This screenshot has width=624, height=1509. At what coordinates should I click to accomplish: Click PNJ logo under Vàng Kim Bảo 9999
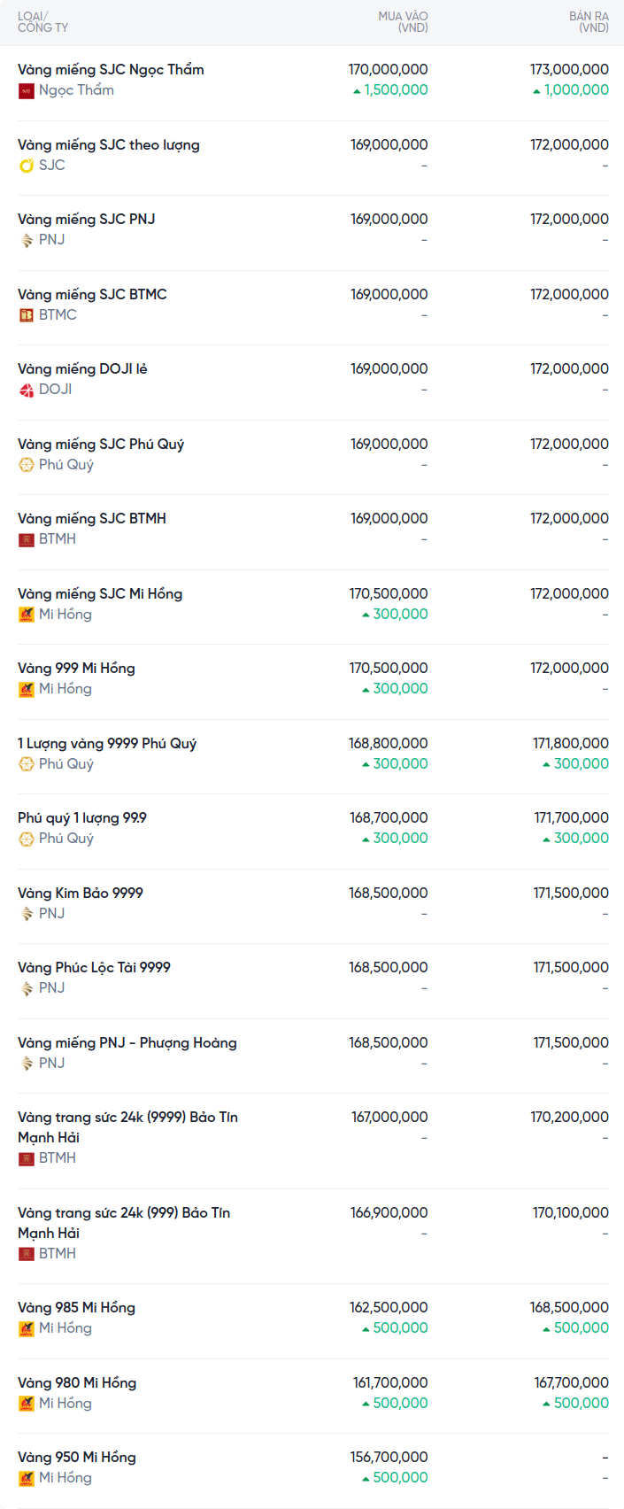click(x=27, y=914)
